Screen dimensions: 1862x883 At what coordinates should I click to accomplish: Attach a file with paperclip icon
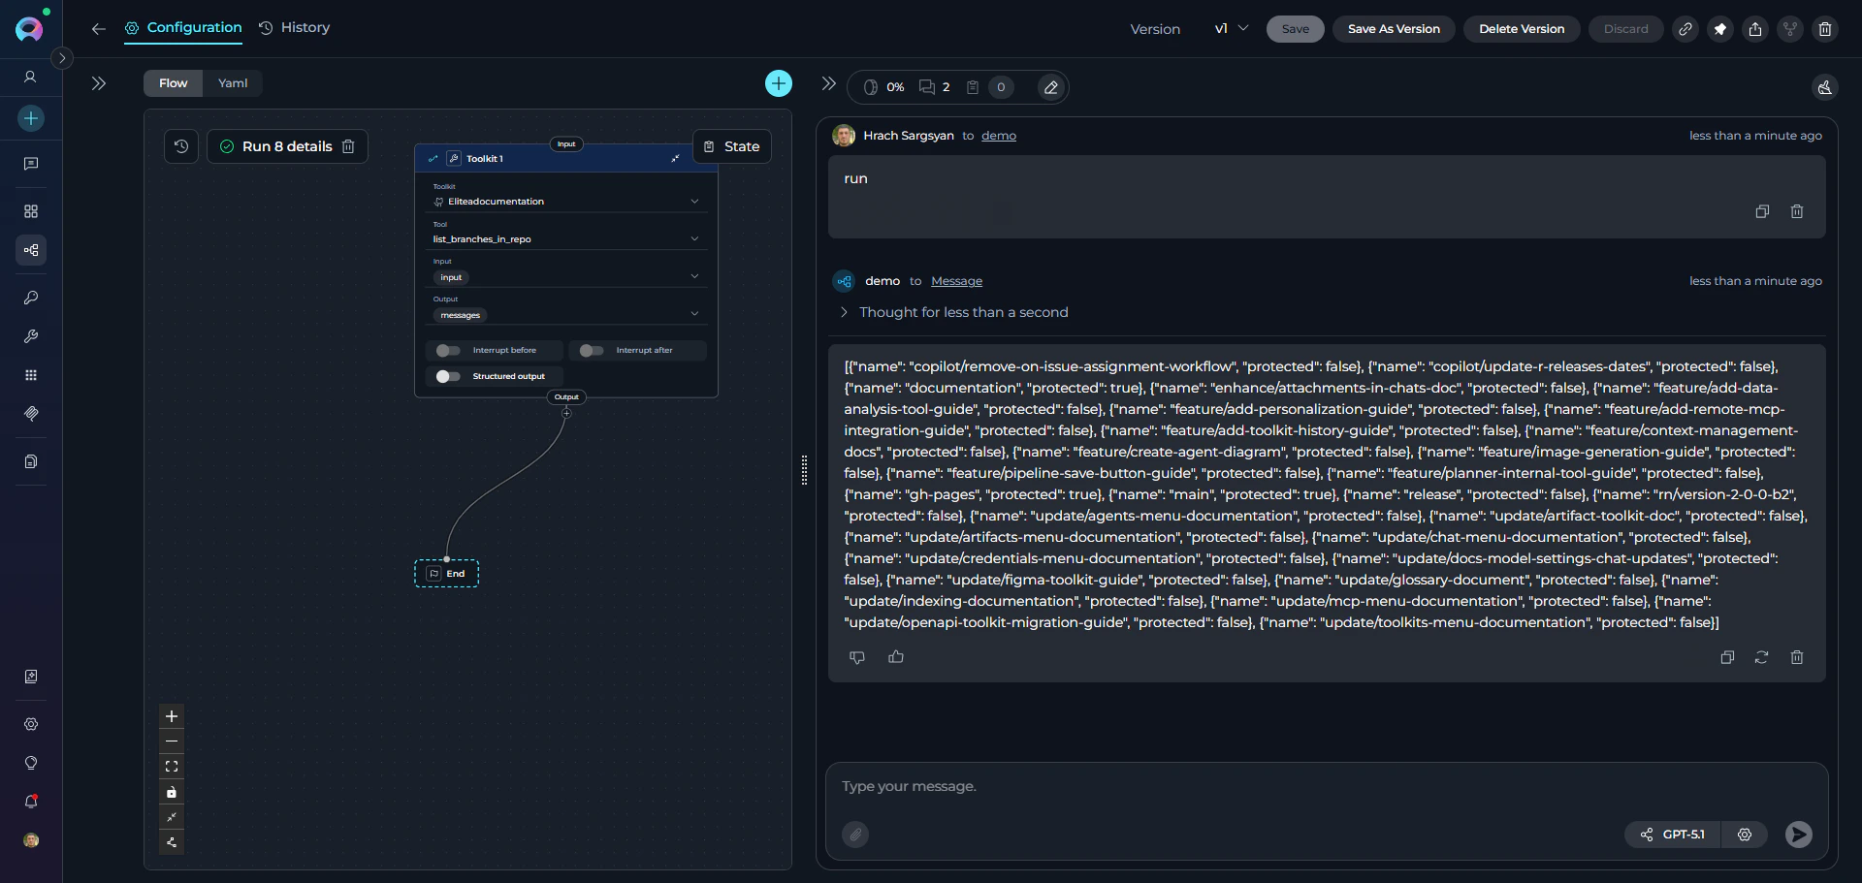pyautogui.click(x=855, y=835)
